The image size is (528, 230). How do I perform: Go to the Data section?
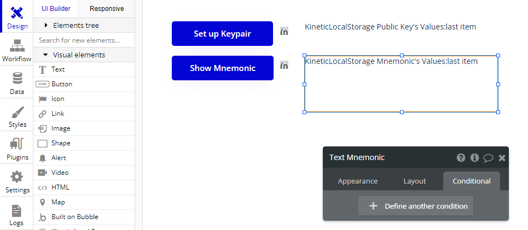(16, 83)
